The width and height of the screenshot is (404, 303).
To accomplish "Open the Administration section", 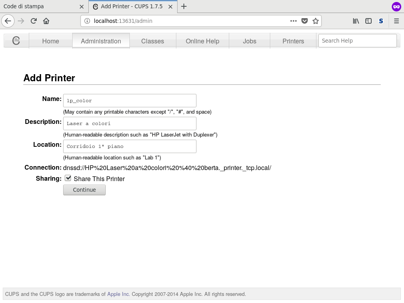I will [101, 41].
